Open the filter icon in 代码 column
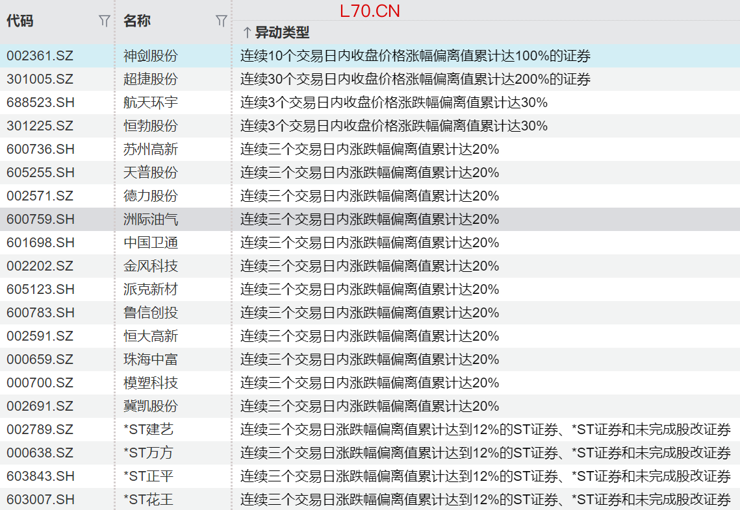Screen dimensions: 740x510 (104, 21)
